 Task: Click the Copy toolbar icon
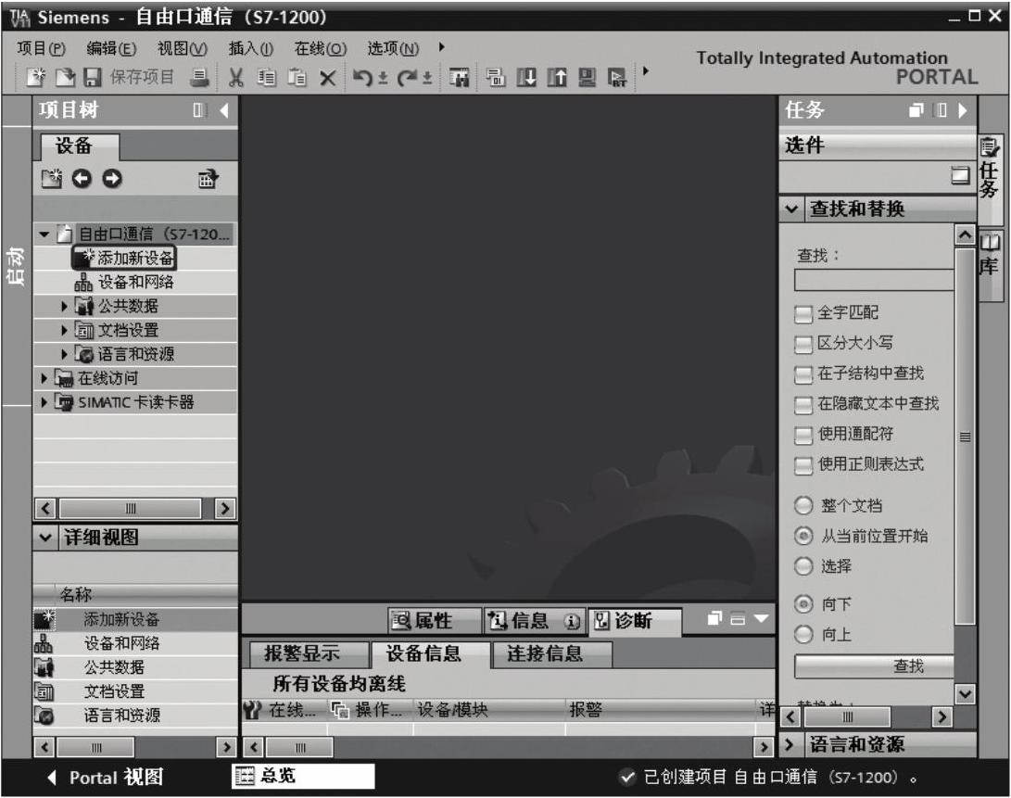pos(266,78)
